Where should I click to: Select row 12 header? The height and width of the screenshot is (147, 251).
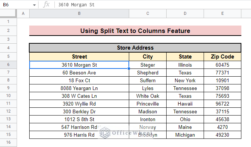tap(8, 111)
